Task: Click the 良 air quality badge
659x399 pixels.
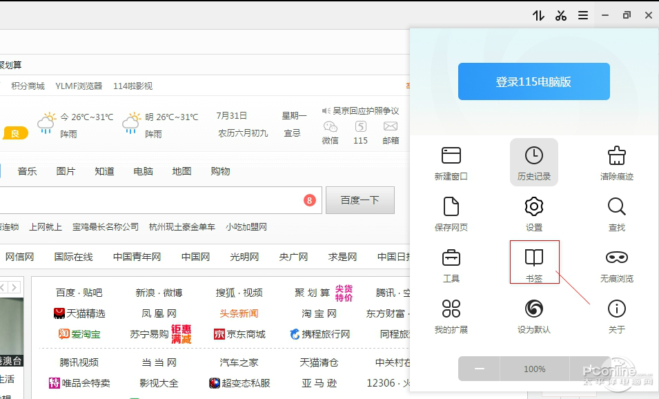Action: click(x=15, y=133)
